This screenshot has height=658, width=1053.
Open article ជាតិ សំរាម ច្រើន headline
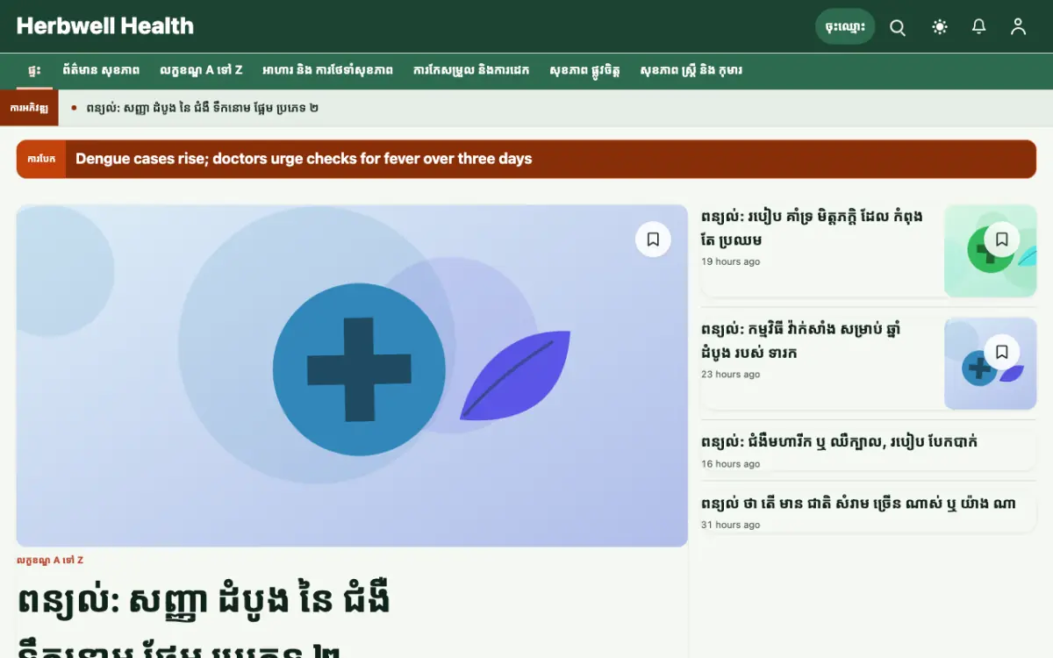pyautogui.click(x=858, y=504)
